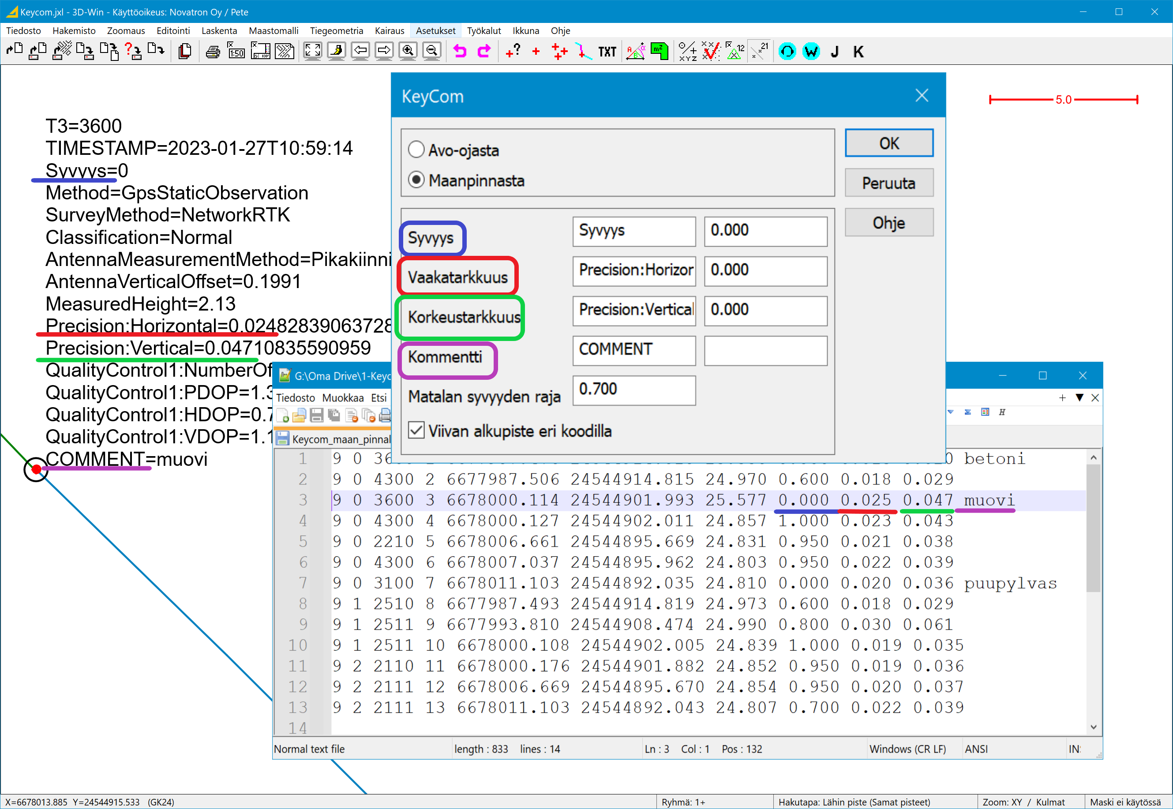The width and height of the screenshot is (1173, 809).
Task: Click the Matalan syvyyden raja field
Action: pos(633,390)
